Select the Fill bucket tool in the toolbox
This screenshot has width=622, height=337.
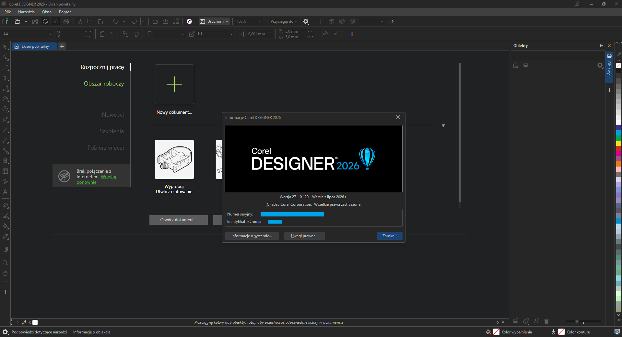click(x=5, y=226)
